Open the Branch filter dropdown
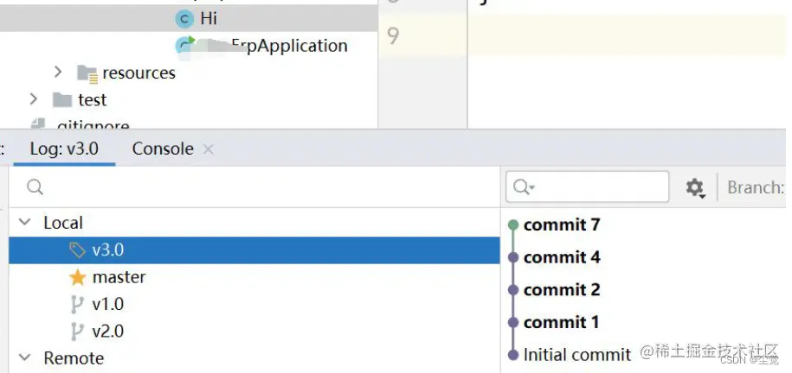 point(757,187)
